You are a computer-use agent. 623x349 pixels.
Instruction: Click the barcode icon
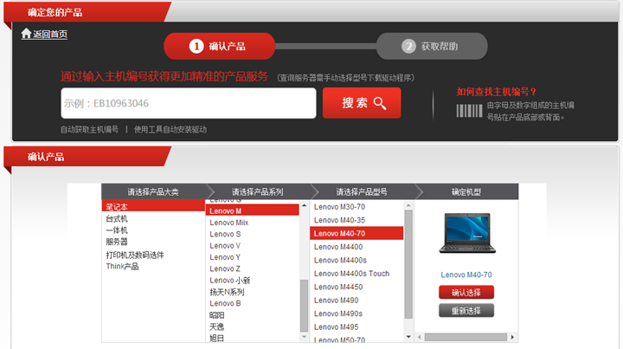(x=469, y=111)
